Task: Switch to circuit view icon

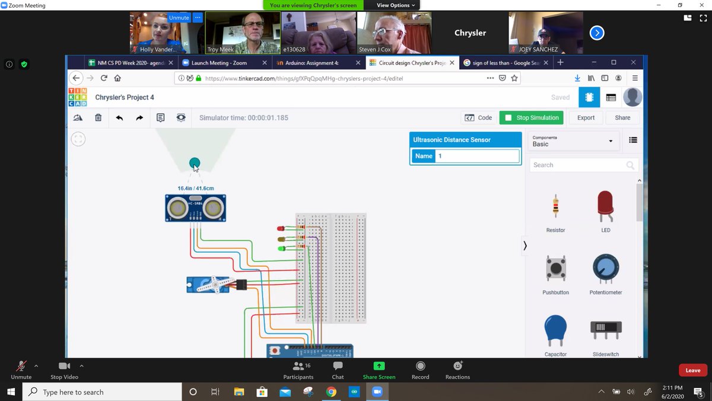Action: [x=589, y=97]
